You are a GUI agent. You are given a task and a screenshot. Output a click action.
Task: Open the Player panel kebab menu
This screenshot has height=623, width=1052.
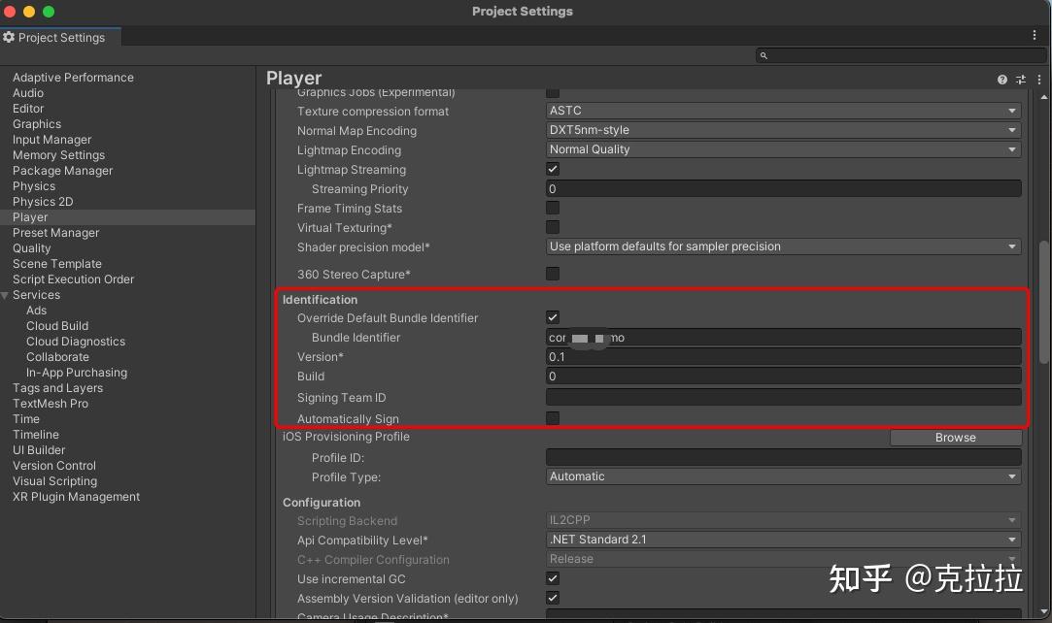point(1037,80)
